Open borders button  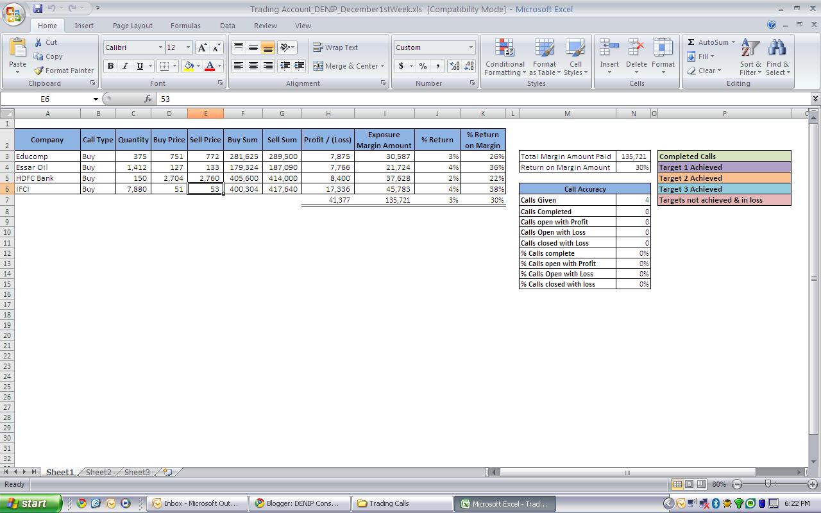coord(165,66)
